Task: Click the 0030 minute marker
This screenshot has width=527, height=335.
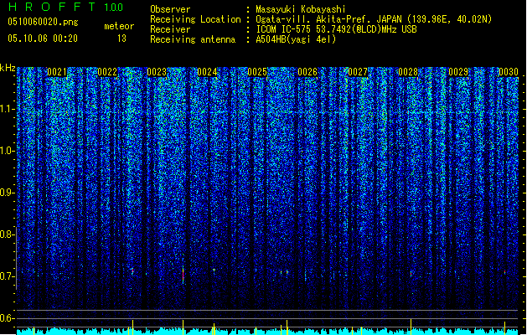Action: (x=509, y=72)
